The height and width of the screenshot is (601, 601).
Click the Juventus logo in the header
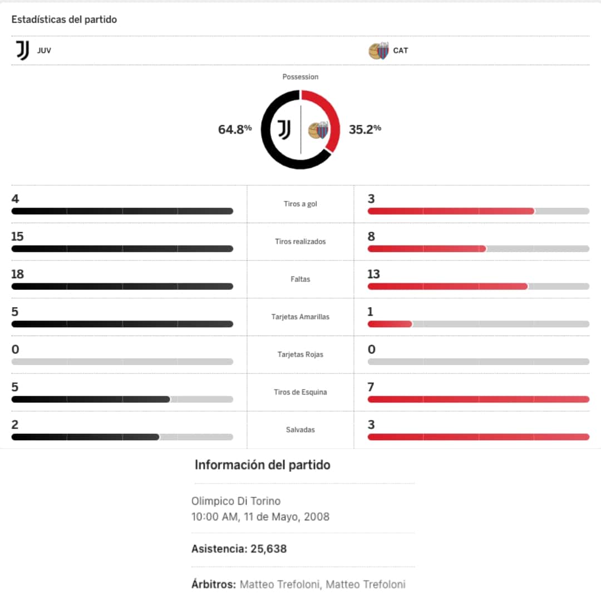tap(22, 51)
